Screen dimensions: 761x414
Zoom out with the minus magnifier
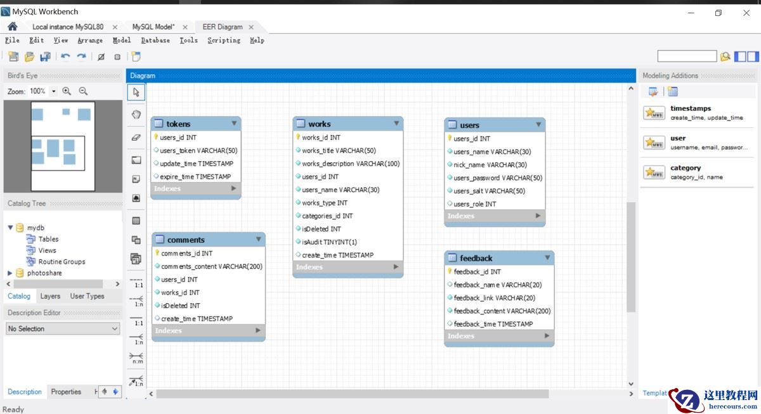coord(83,91)
